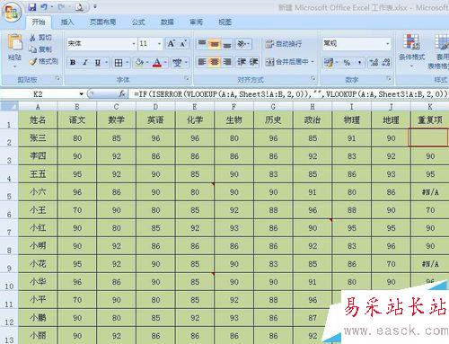Switch to the 公式 (Formulas) tab

(x=138, y=22)
